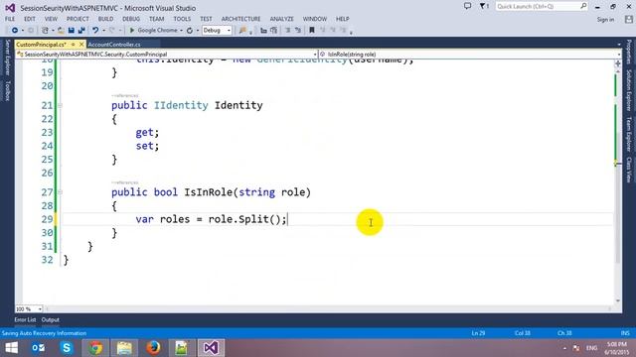Open the open-documents list arrow on the tab bar
The height and width of the screenshot is (357, 636).
619,45
